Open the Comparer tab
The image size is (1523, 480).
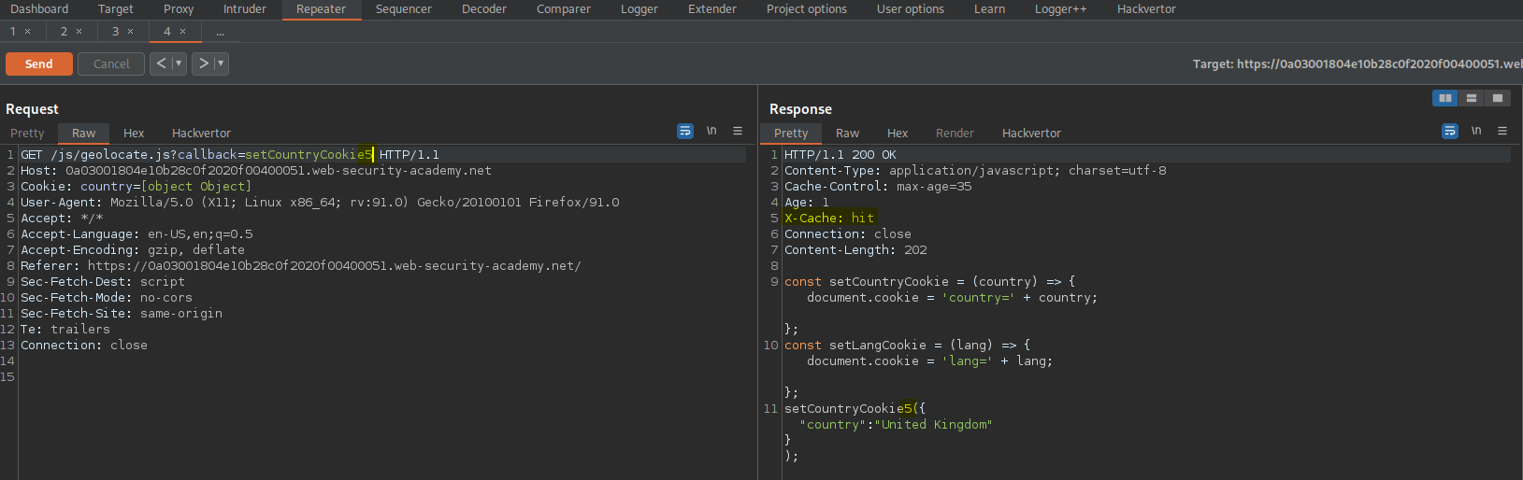pyautogui.click(x=564, y=9)
